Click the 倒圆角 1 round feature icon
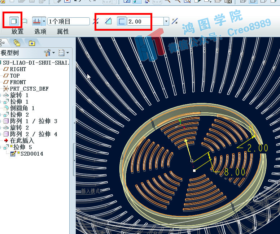The height and width of the screenshot is (234, 280). [6, 108]
